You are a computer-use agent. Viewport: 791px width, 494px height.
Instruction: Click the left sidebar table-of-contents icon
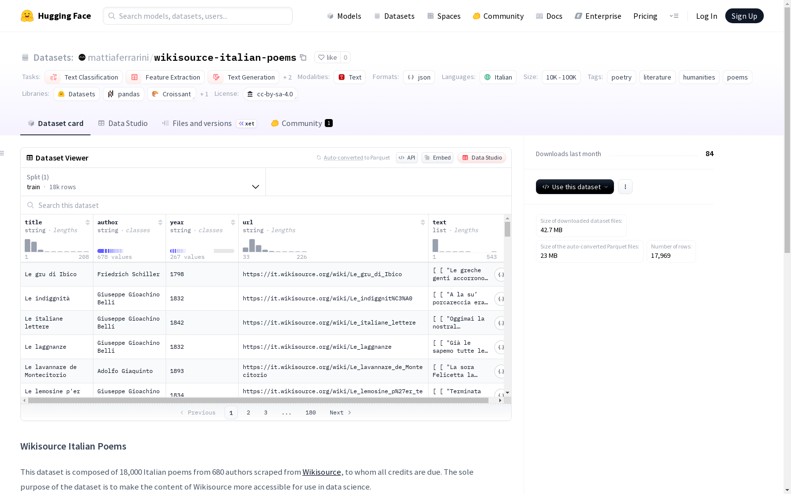(2, 153)
